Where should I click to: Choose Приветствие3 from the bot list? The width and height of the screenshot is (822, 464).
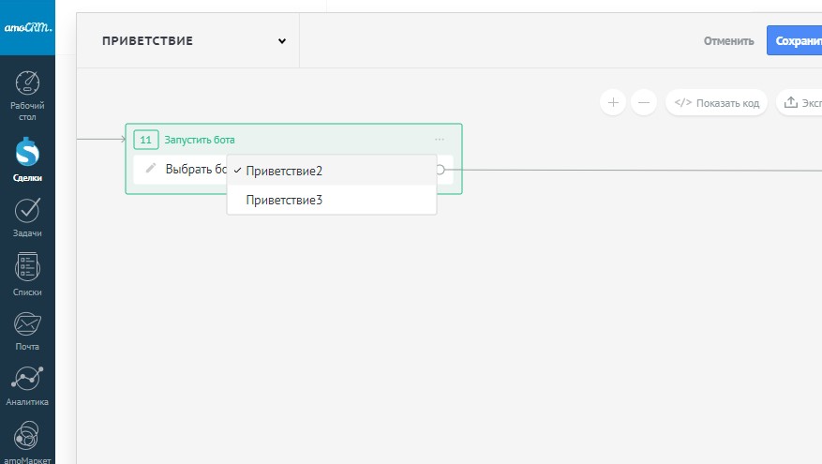coord(284,200)
